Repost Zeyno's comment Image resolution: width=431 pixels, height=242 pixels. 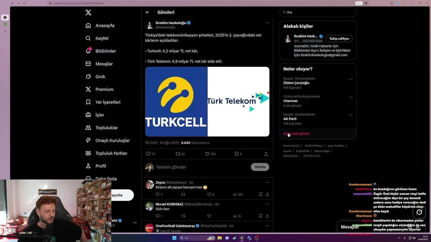pos(184,194)
